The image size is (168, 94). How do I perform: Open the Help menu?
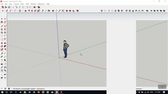pos(48,4)
